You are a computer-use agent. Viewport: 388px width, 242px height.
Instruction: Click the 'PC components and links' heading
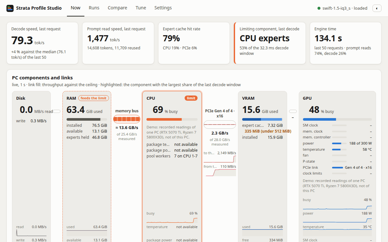click(42, 78)
